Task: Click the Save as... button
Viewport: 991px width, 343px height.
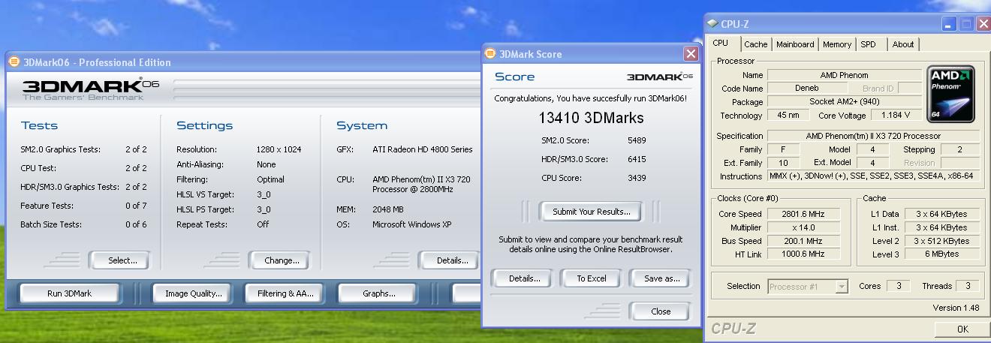Action: tap(662, 278)
